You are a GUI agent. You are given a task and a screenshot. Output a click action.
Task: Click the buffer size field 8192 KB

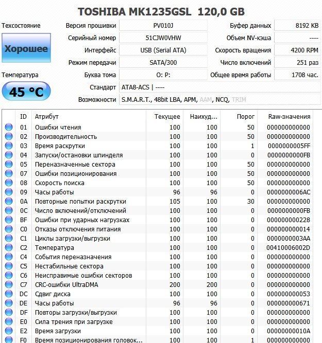click(x=297, y=26)
